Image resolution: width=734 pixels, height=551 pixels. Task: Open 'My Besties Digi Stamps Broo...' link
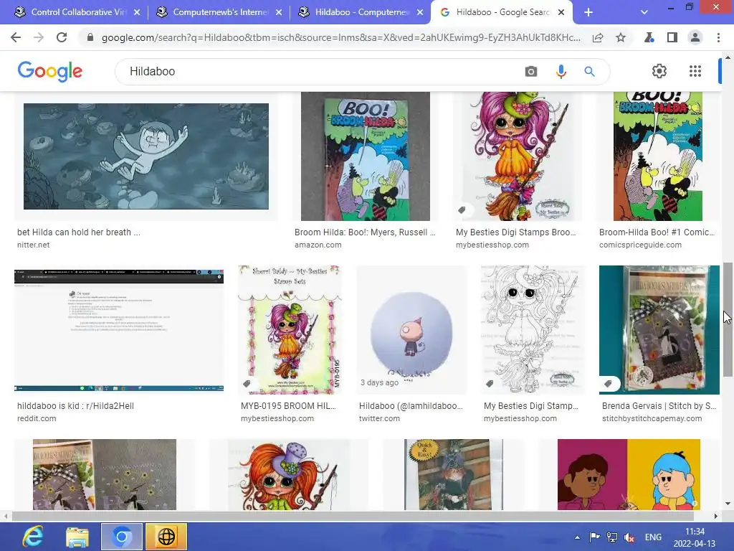tap(516, 232)
